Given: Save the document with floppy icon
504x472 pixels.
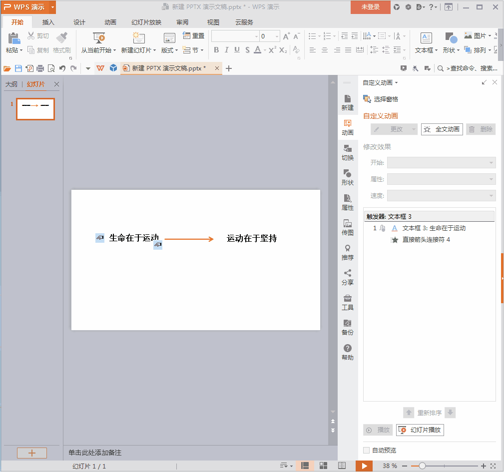Looking at the screenshot, I should [18, 68].
